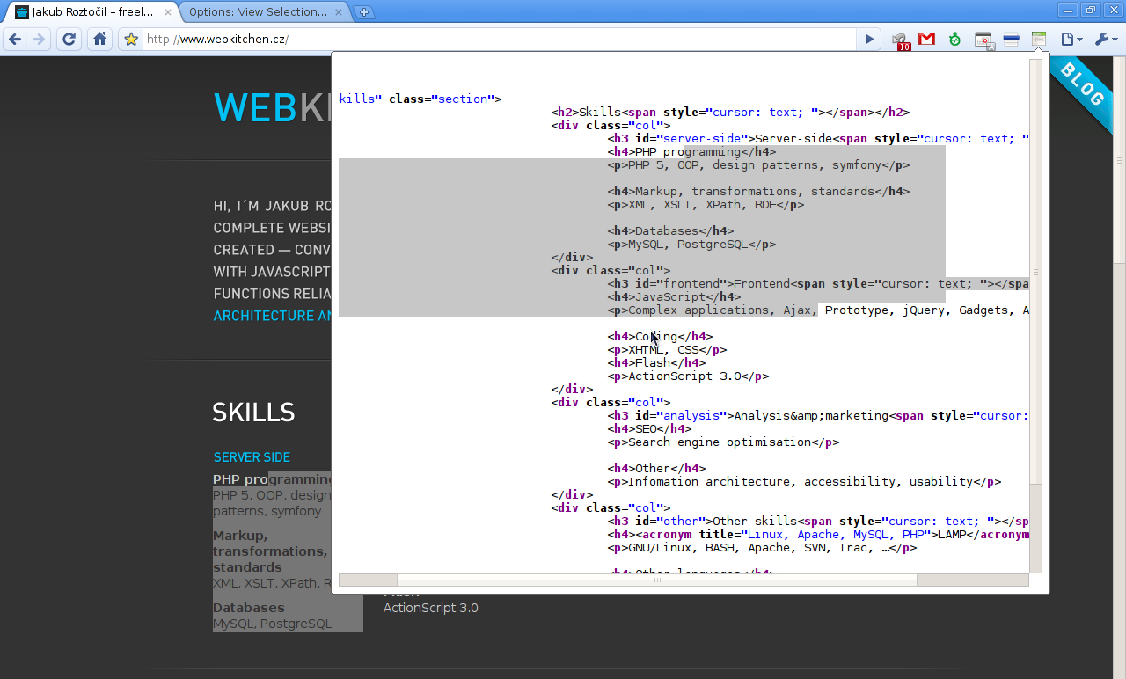Open the wrench settings menu

point(1105,39)
